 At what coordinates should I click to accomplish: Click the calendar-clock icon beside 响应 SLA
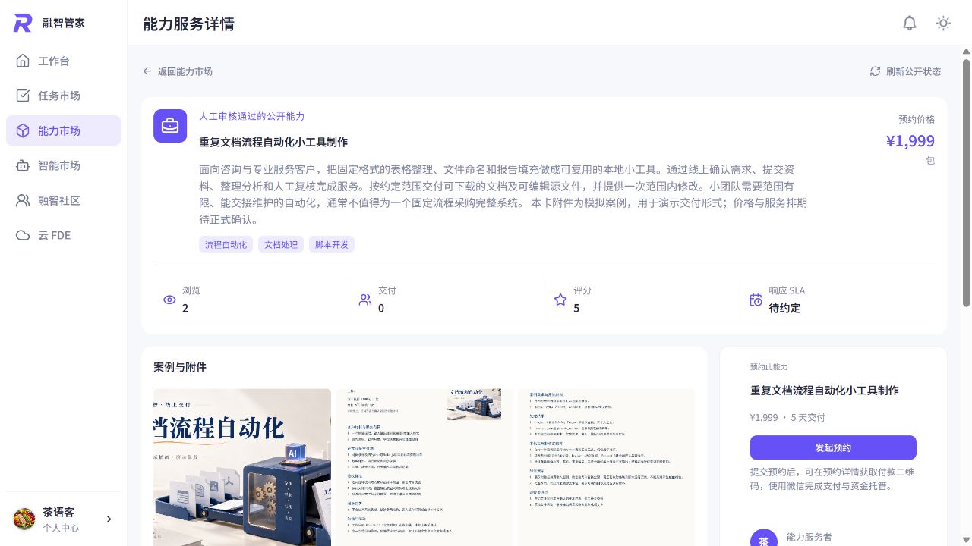(756, 300)
